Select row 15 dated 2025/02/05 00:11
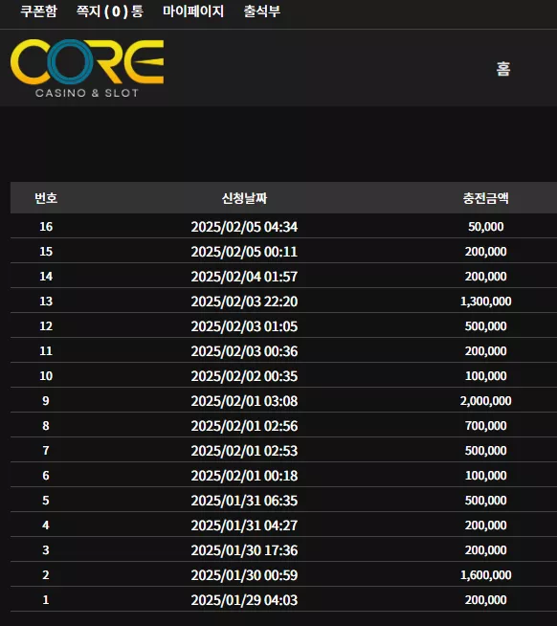 point(283,251)
